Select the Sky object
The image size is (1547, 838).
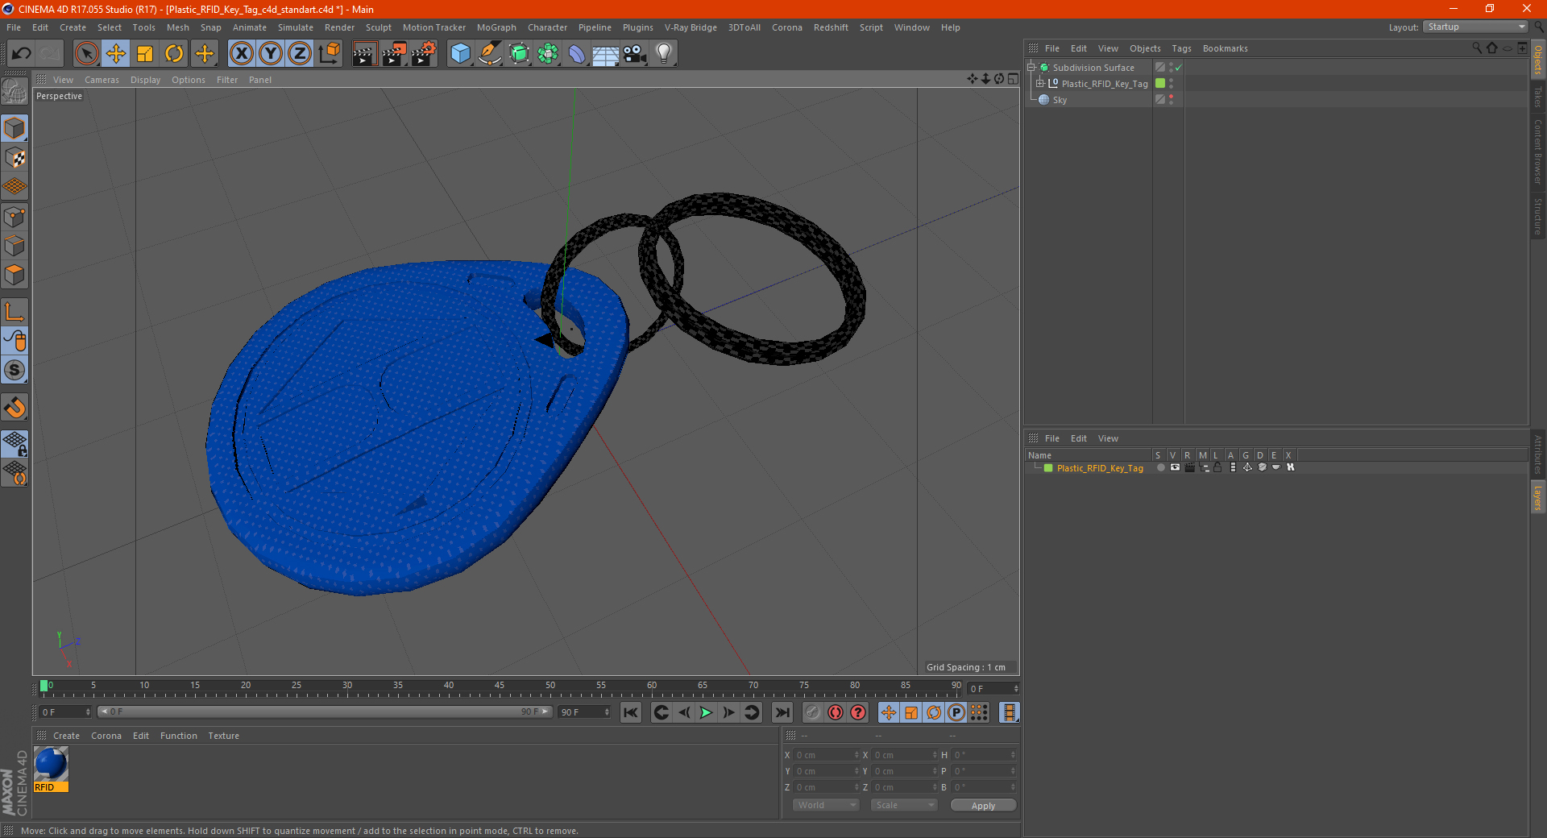pos(1060,100)
